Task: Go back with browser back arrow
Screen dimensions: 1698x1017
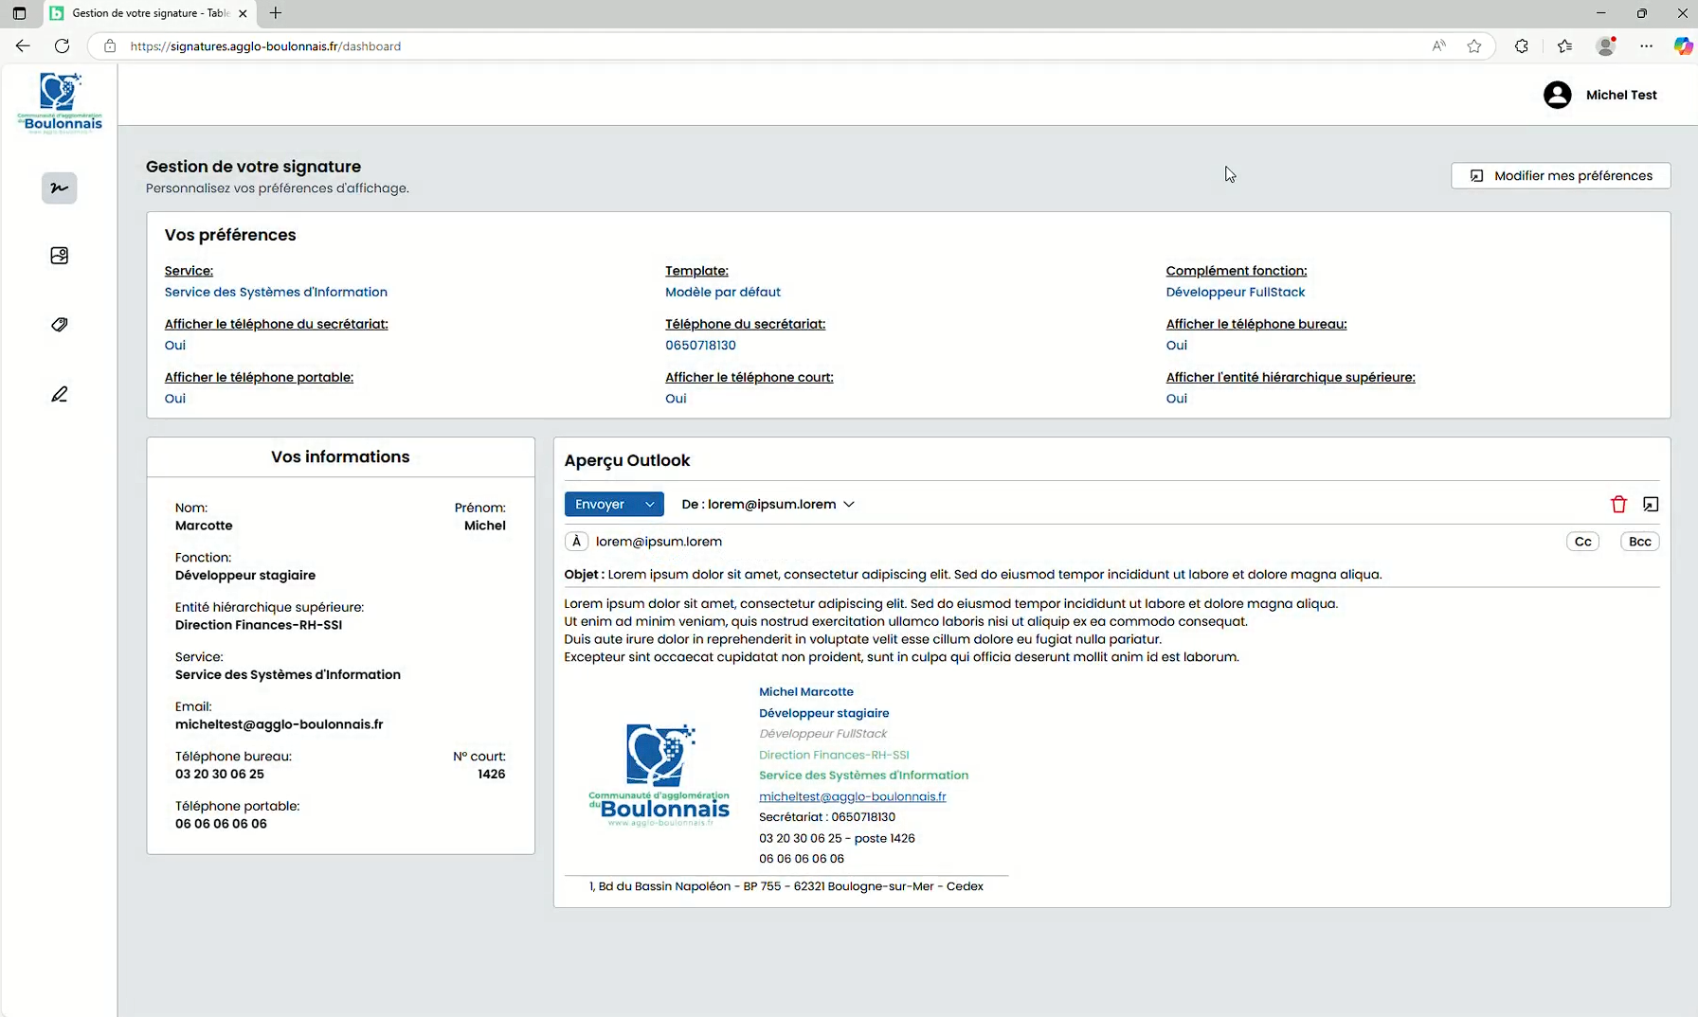Action: [23, 45]
